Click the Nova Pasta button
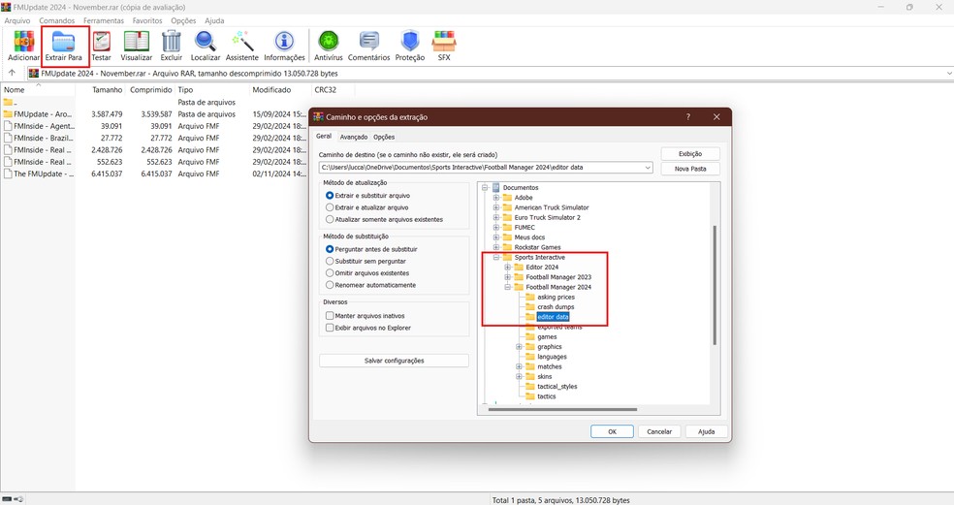The image size is (954, 505). point(689,169)
